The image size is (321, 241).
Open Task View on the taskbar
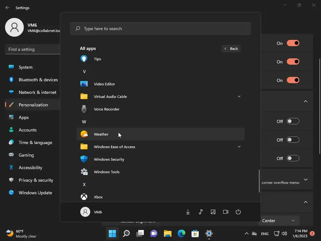pyautogui.click(x=140, y=233)
